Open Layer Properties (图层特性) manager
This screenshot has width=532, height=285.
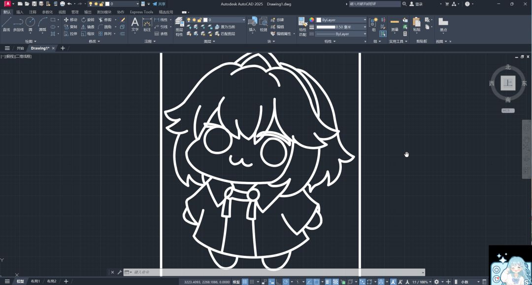tap(179, 27)
